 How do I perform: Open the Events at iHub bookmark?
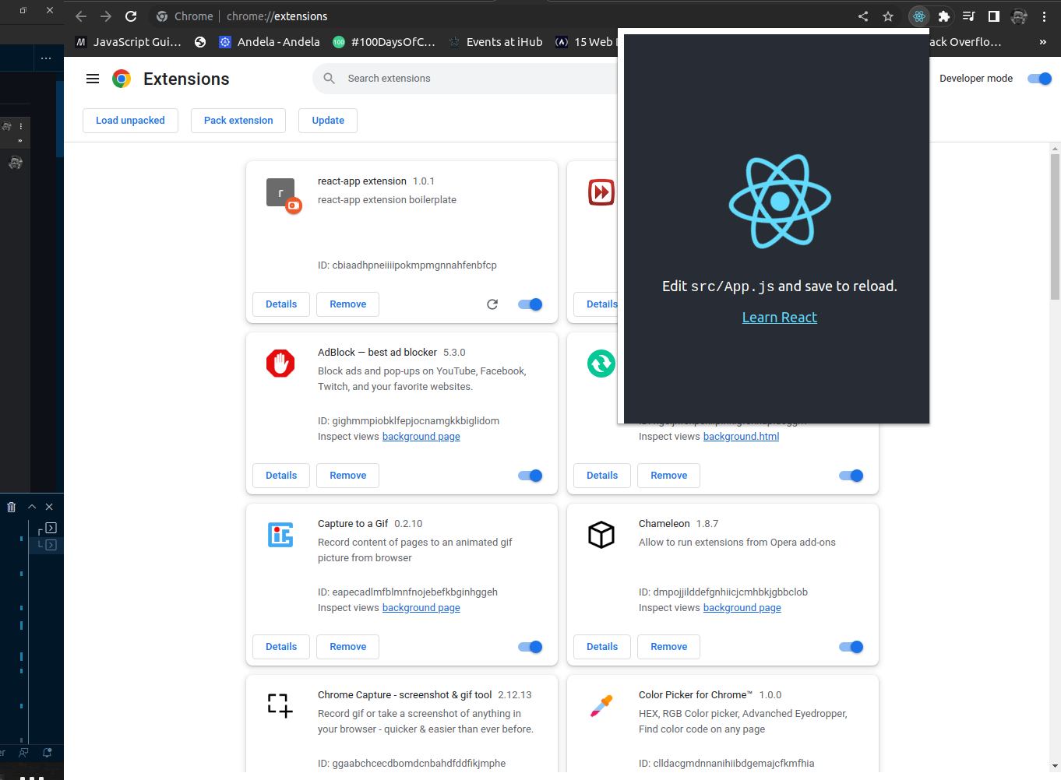click(x=495, y=42)
